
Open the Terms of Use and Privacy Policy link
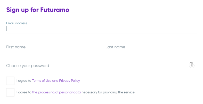tap(56, 81)
